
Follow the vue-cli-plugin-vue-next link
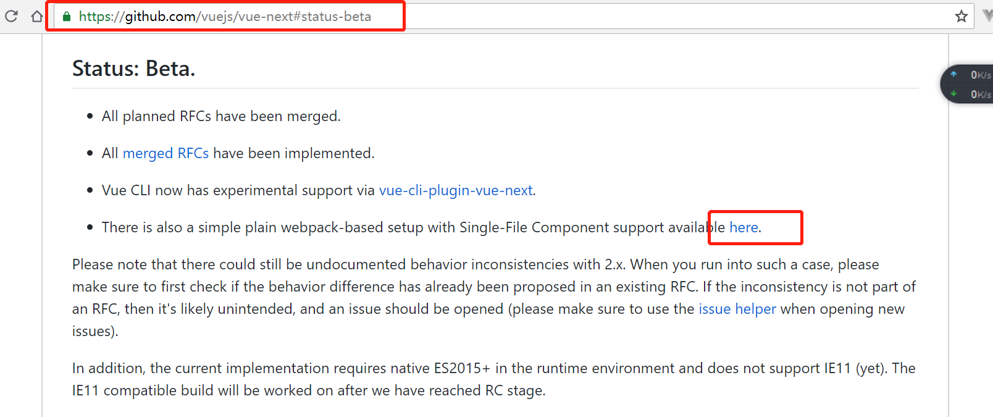(456, 190)
